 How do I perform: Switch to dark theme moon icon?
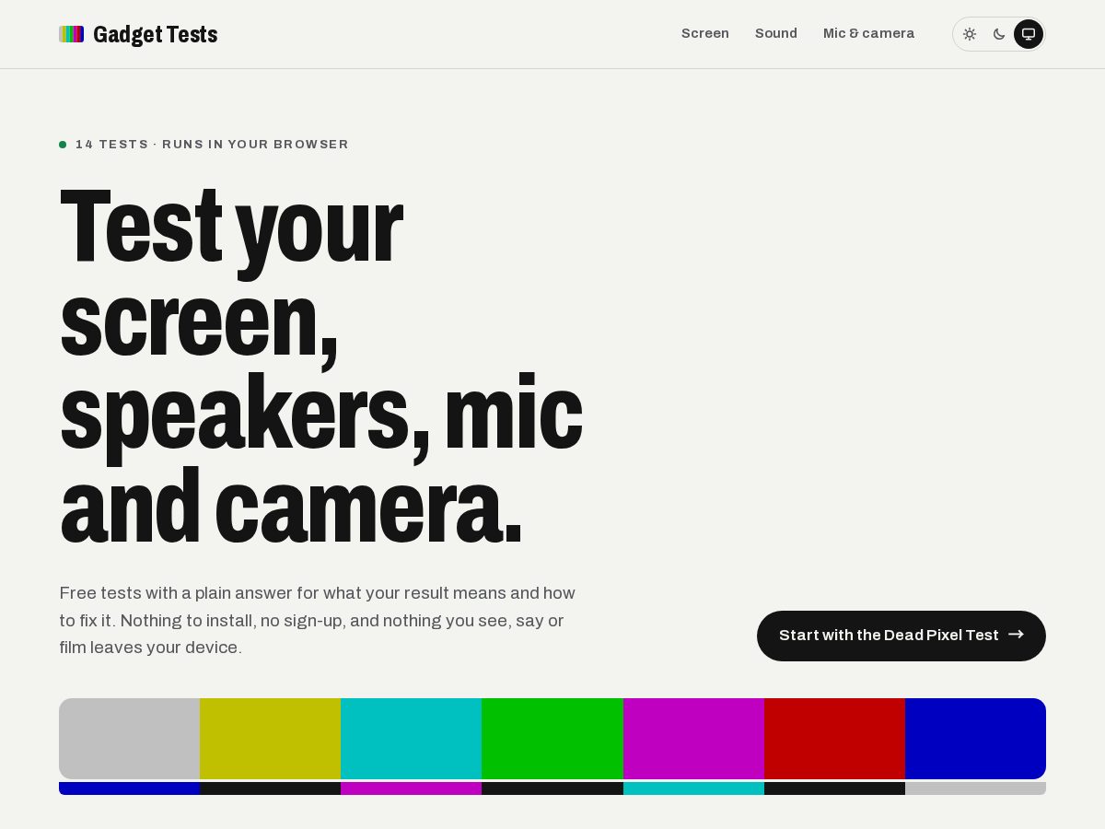999,34
